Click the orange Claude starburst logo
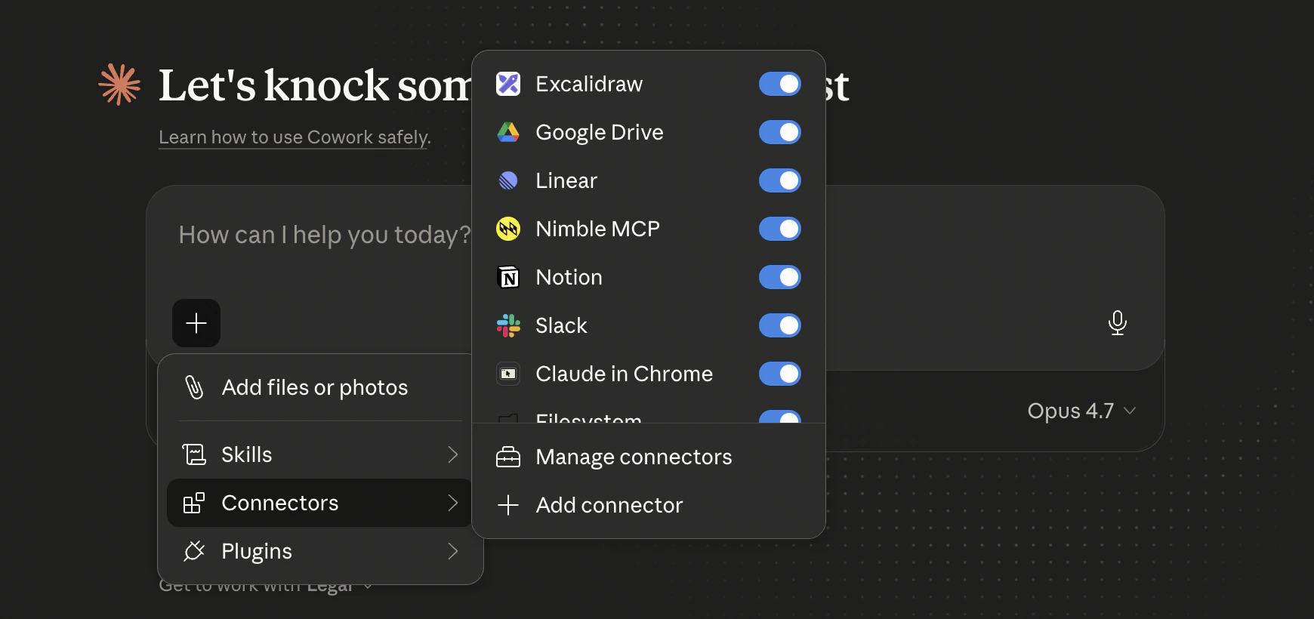 119,84
